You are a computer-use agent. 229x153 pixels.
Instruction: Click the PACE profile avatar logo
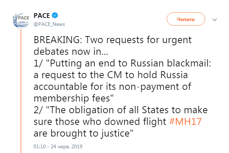21,20
